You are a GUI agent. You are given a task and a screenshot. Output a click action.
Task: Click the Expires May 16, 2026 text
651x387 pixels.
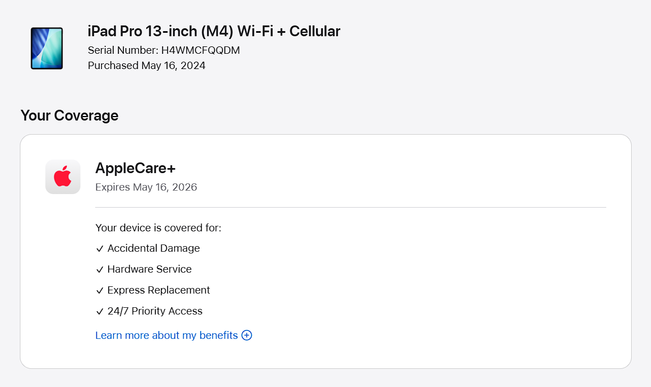coord(146,187)
